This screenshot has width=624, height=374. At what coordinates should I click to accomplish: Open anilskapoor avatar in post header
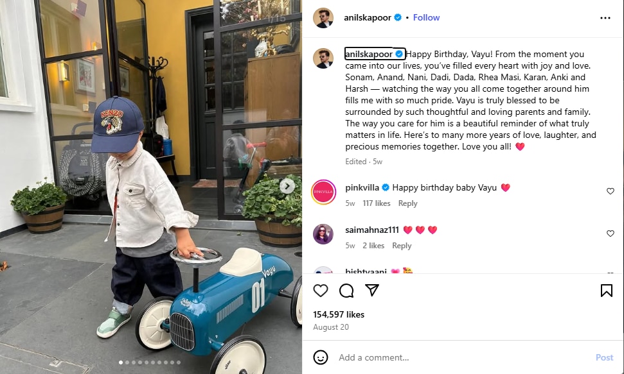pos(323,18)
